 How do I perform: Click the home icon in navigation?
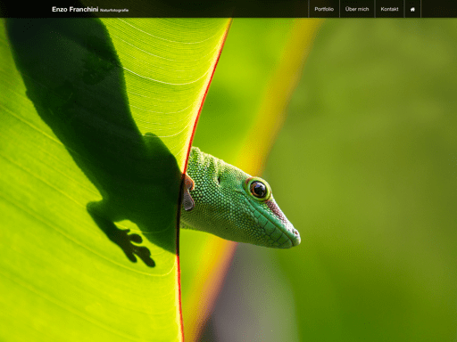(412, 9)
